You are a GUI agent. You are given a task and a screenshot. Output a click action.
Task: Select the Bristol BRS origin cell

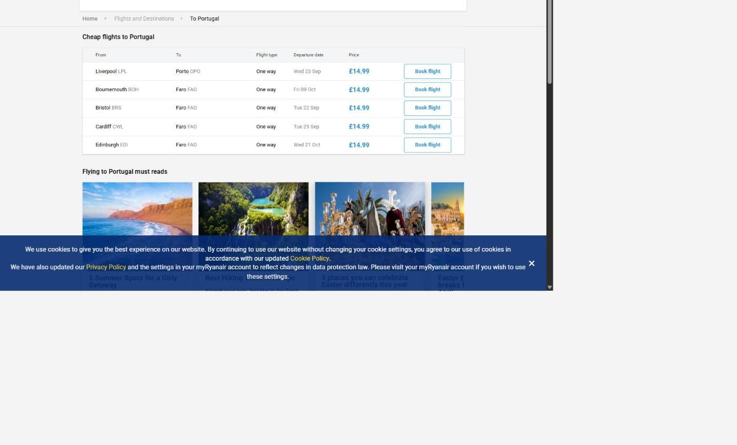(x=108, y=108)
